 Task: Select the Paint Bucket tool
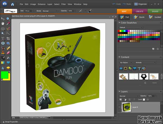[x=8, y=58]
